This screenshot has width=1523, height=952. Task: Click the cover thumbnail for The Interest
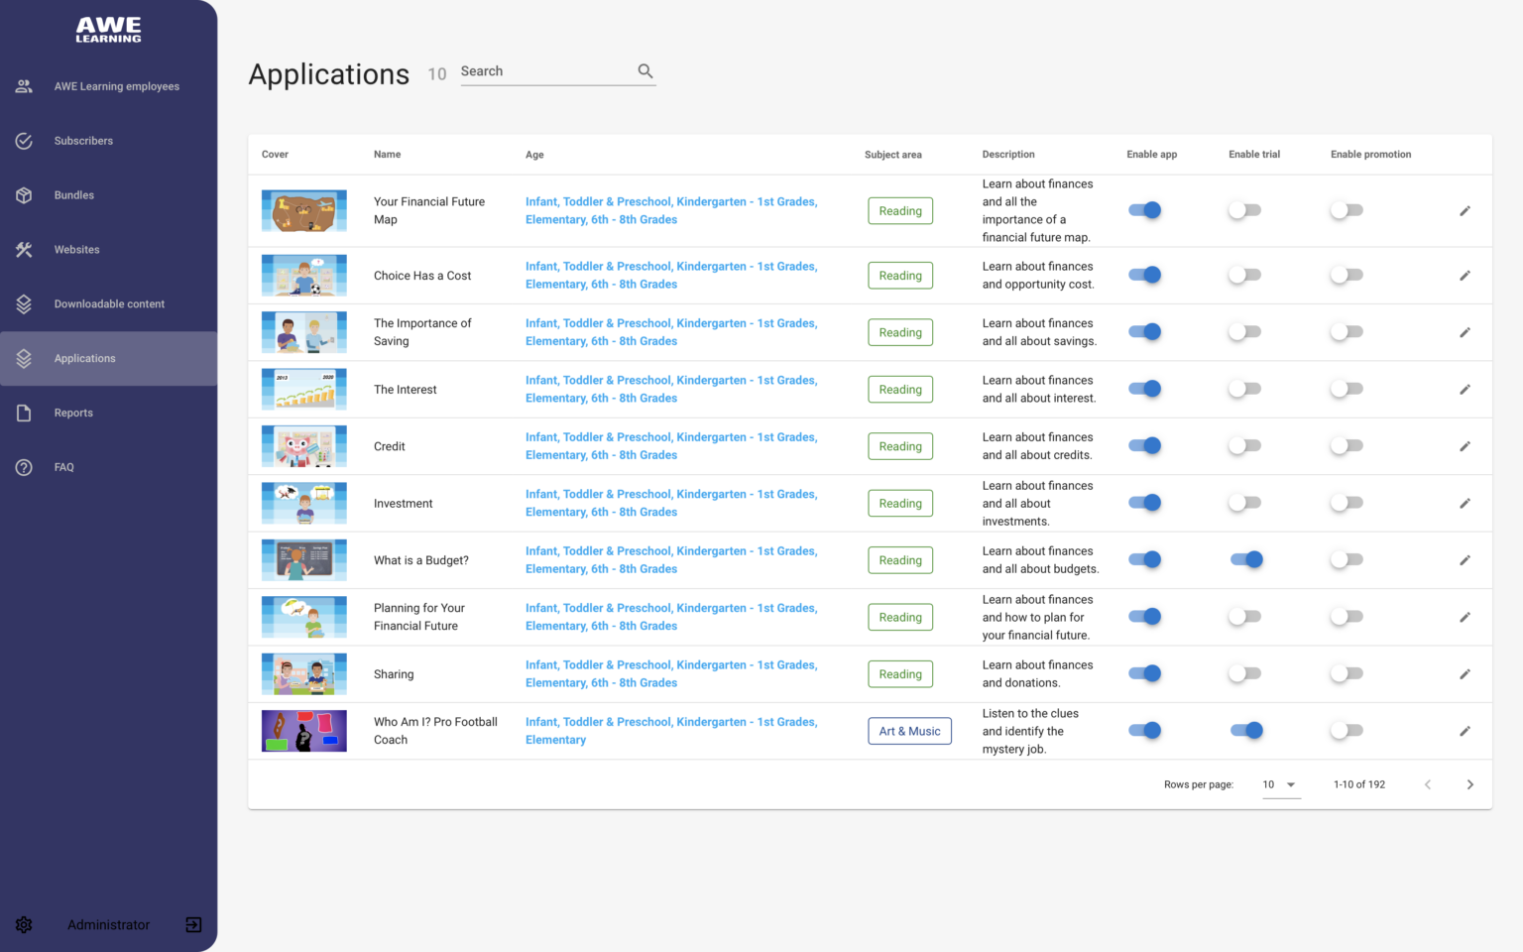303,389
